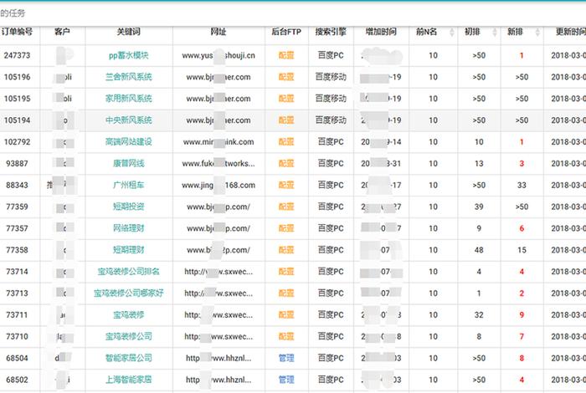586x393 pixels.
Task: Open keyword link 广州租车
Action: pos(129,185)
